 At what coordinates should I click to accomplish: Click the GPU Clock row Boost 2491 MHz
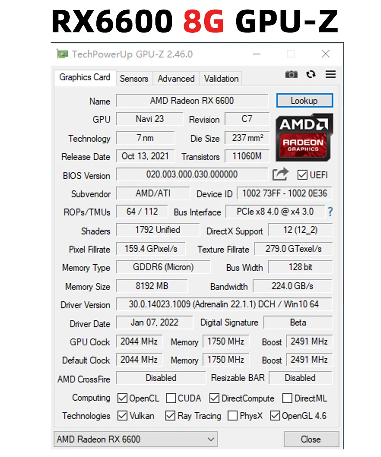(309, 342)
